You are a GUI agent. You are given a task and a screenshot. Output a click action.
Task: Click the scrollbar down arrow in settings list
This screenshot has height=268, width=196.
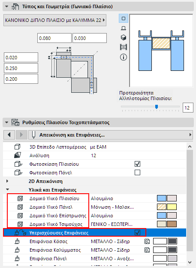[190, 262]
